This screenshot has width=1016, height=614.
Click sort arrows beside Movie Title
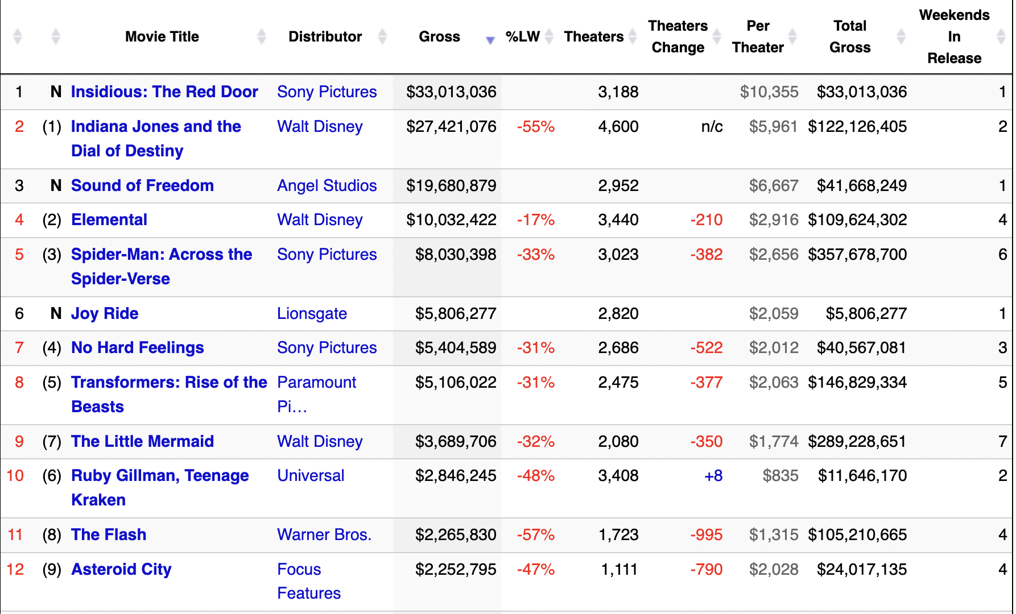coord(262,36)
